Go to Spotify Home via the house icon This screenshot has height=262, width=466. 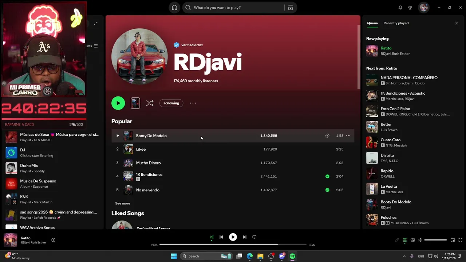point(174,8)
